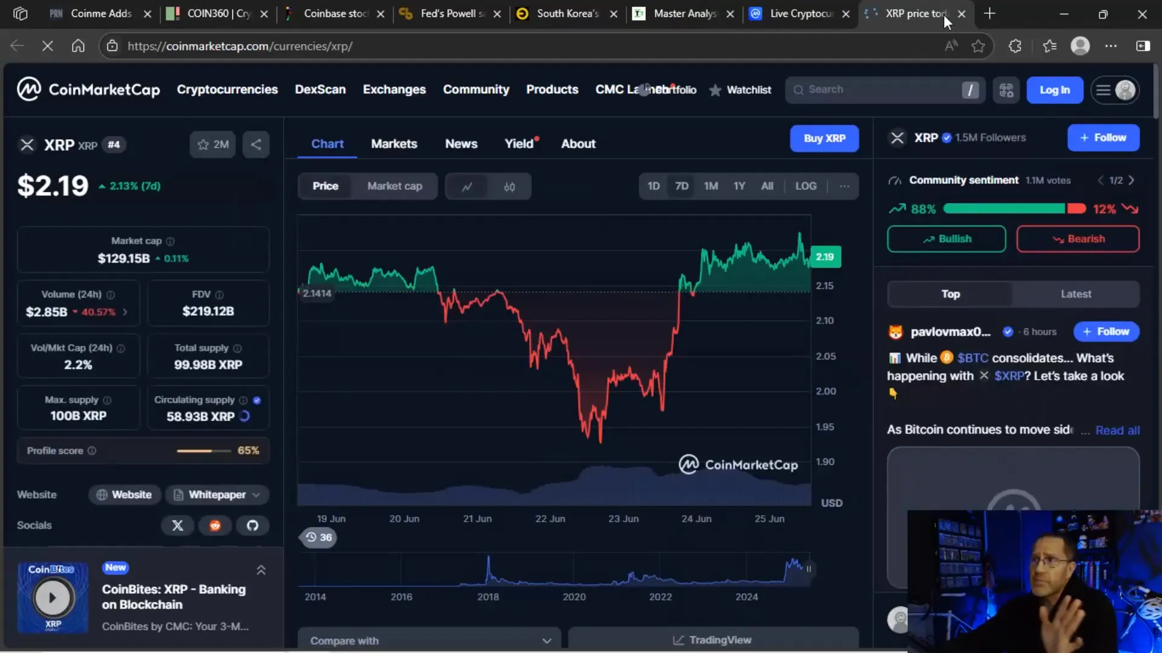Set chart range to 1D

tap(654, 186)
